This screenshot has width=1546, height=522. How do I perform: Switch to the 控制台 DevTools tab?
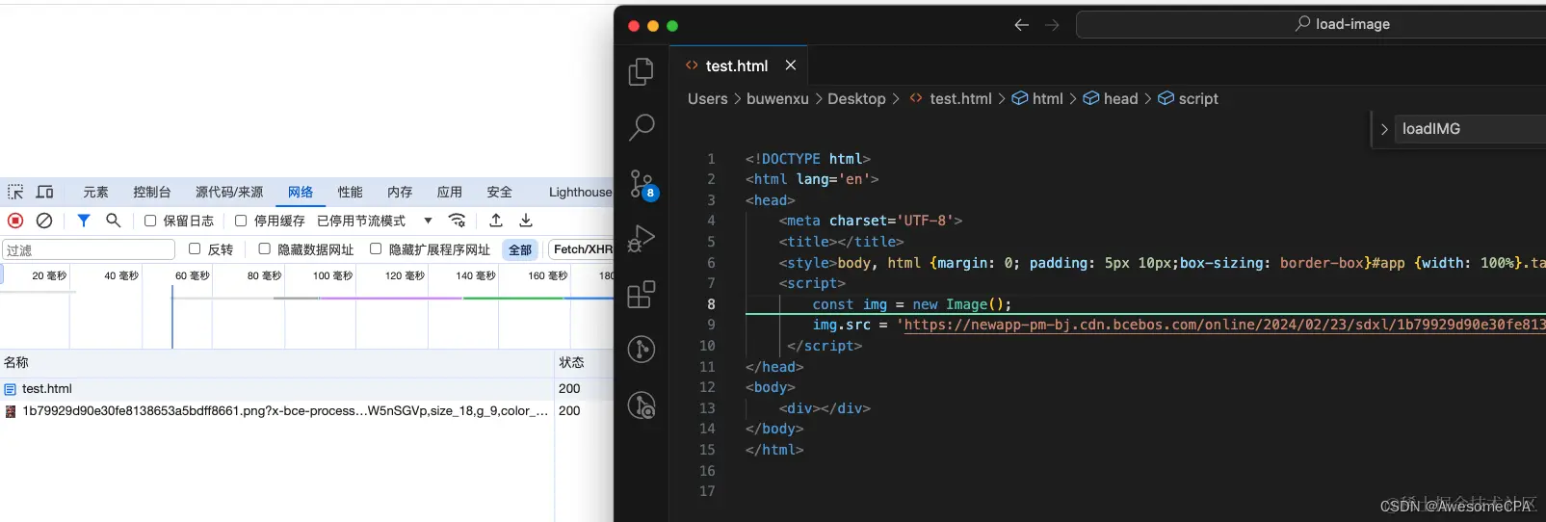coord(151,192)
